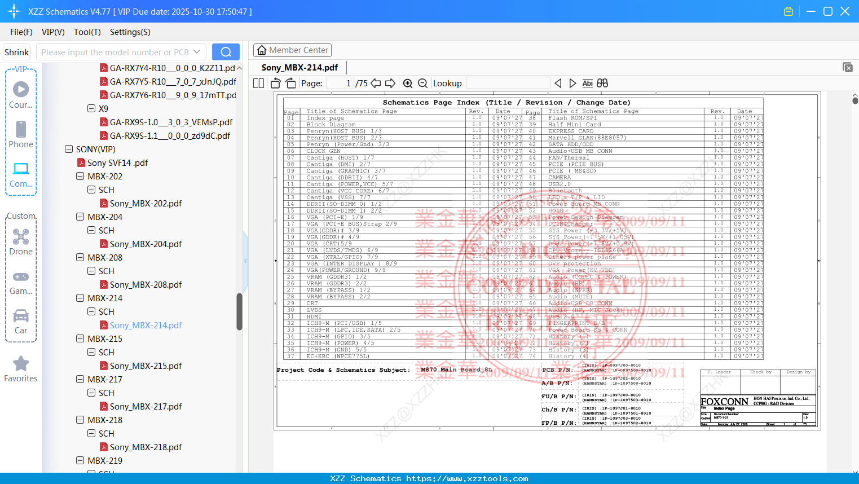This screenshot has width=859, height=484.
Task: Click the Page number field
Action: point(340,83)
